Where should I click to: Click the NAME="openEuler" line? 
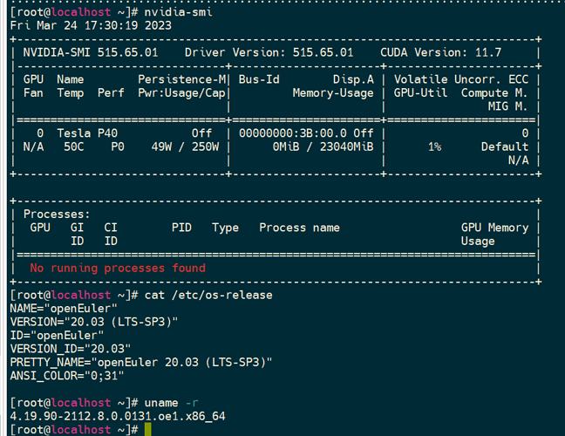coord(62,309)
